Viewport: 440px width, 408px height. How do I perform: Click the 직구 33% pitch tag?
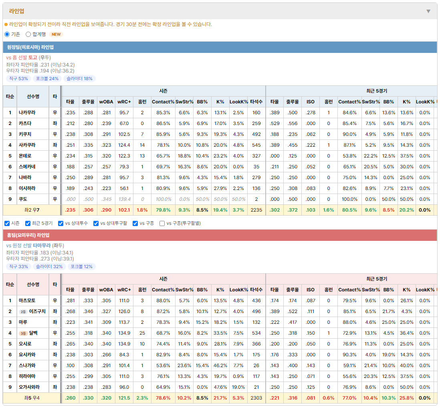click(x=18, y=267)
